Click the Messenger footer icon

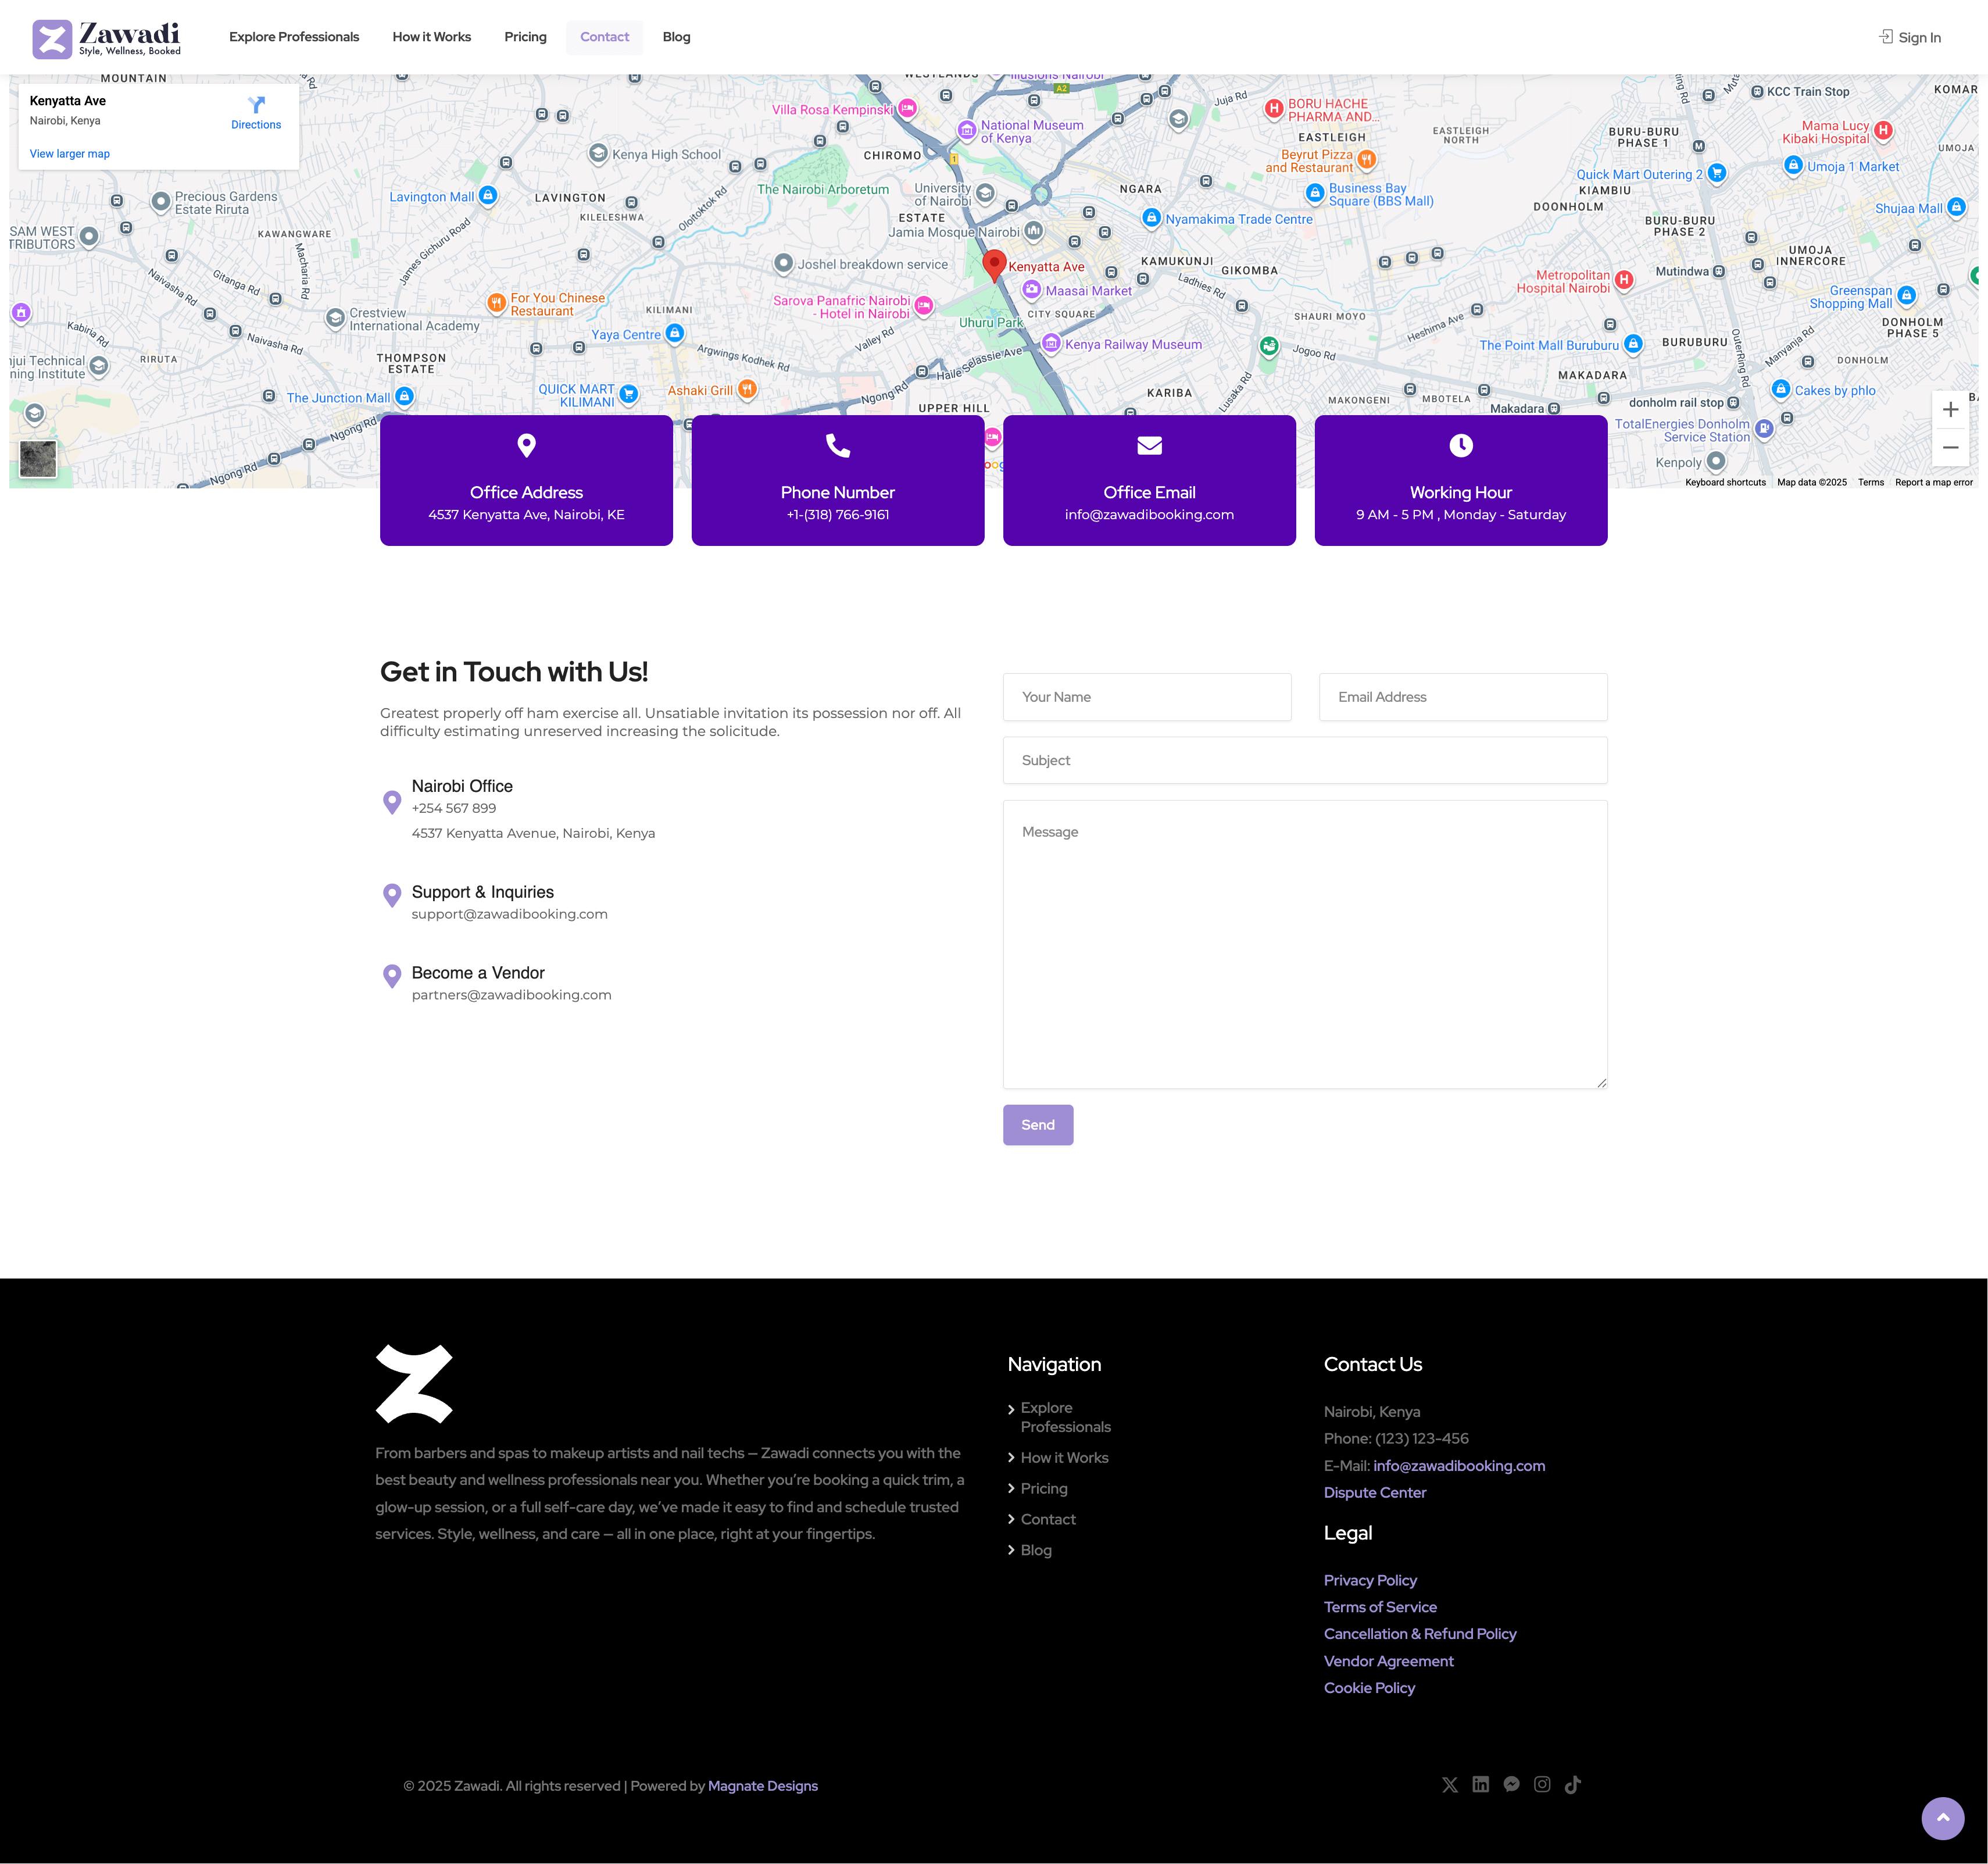tap(1511, 1785)
